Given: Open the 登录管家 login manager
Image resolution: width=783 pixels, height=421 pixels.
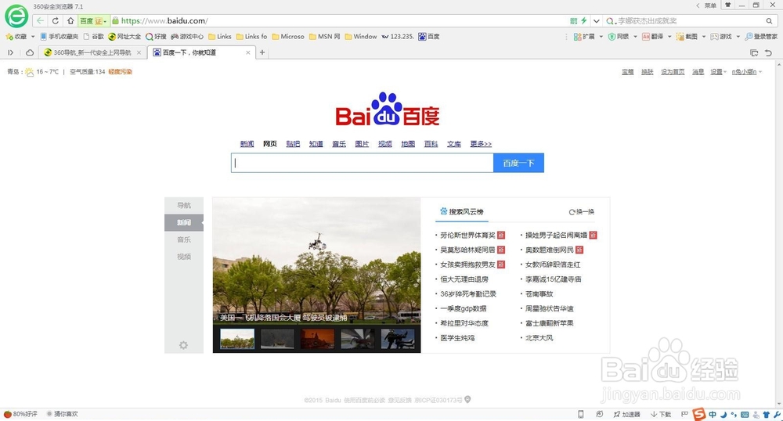Looking at the screenshot, I should click(761, 37).
